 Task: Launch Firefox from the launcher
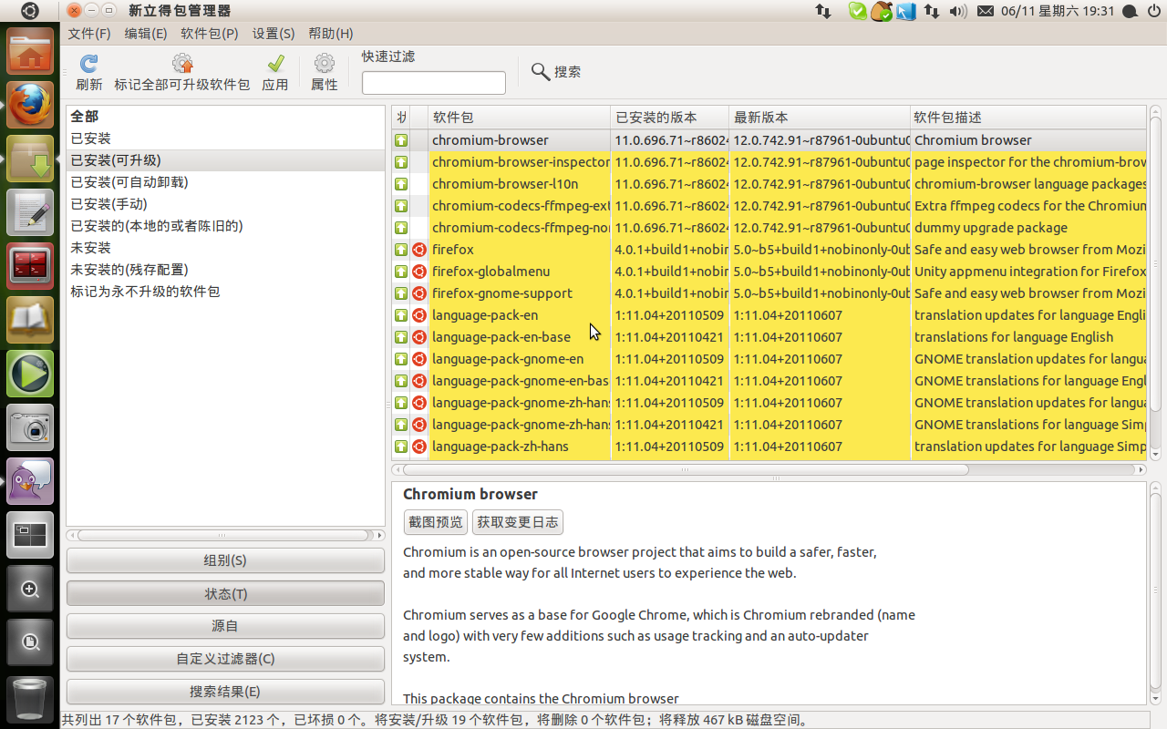[30, 105]
